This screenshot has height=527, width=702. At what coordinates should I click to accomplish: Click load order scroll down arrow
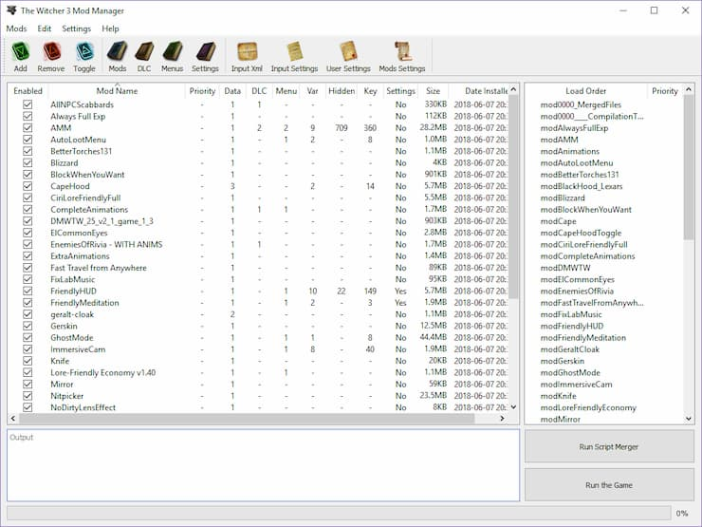(x=689, y=419)
